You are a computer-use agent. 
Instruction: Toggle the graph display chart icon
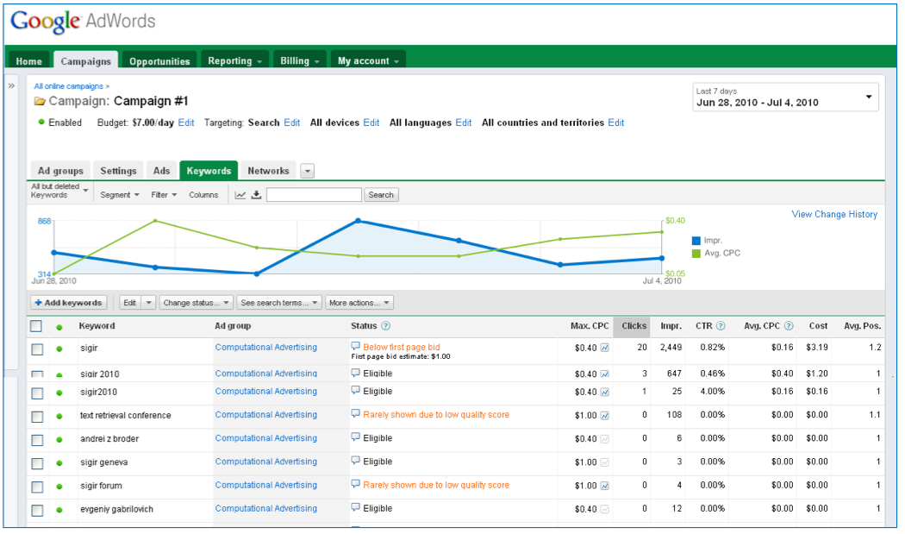coord(240,195)
